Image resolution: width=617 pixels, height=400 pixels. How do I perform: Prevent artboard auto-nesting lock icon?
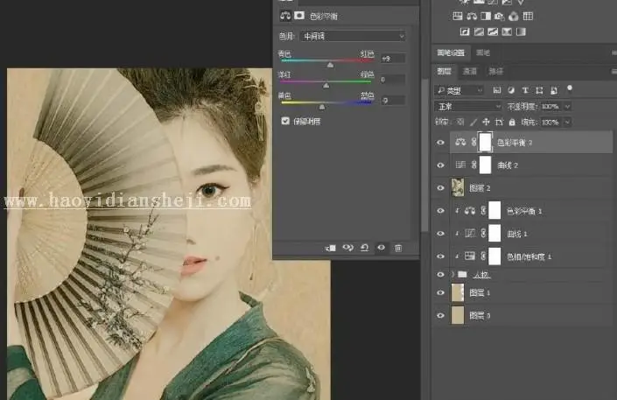(x=499, y=122)
